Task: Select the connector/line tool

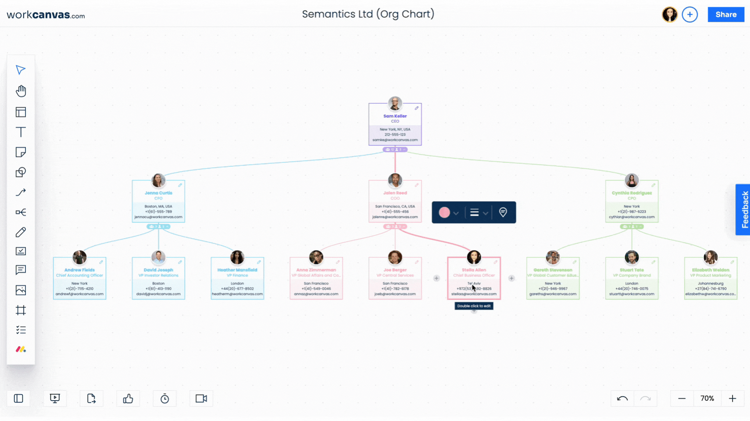Action: [20, 192]
